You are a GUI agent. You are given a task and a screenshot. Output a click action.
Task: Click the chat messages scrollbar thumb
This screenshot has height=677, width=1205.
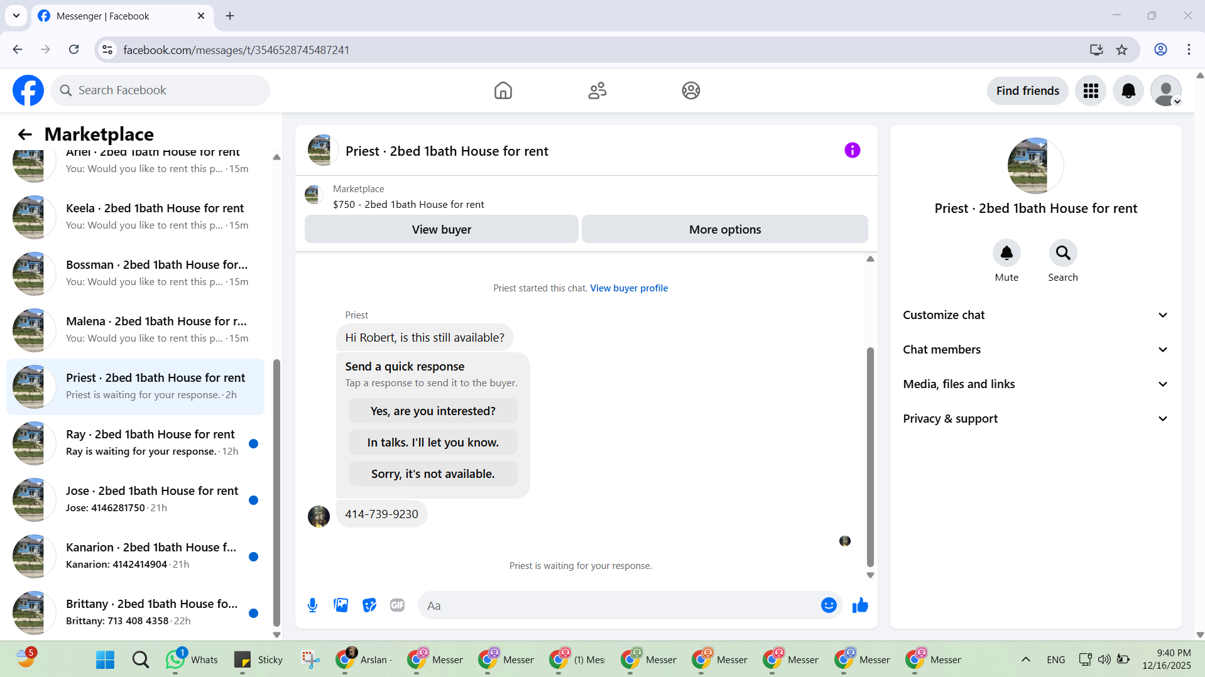coord(870,457)
